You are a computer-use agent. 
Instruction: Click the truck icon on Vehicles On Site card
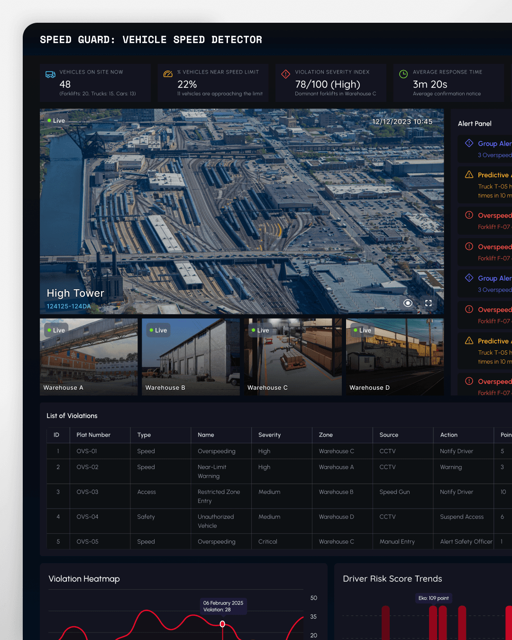(x=50, y=74)
